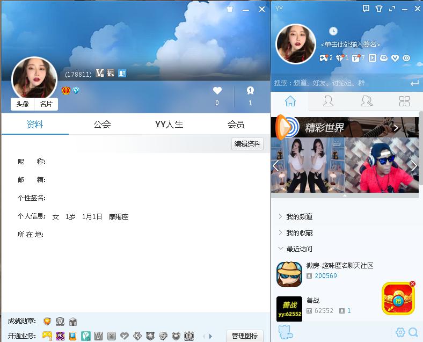The height and width of the screenshot is (342, 423).
Task: Open the man with headphones live thumbnail
Action: (382, 165)
